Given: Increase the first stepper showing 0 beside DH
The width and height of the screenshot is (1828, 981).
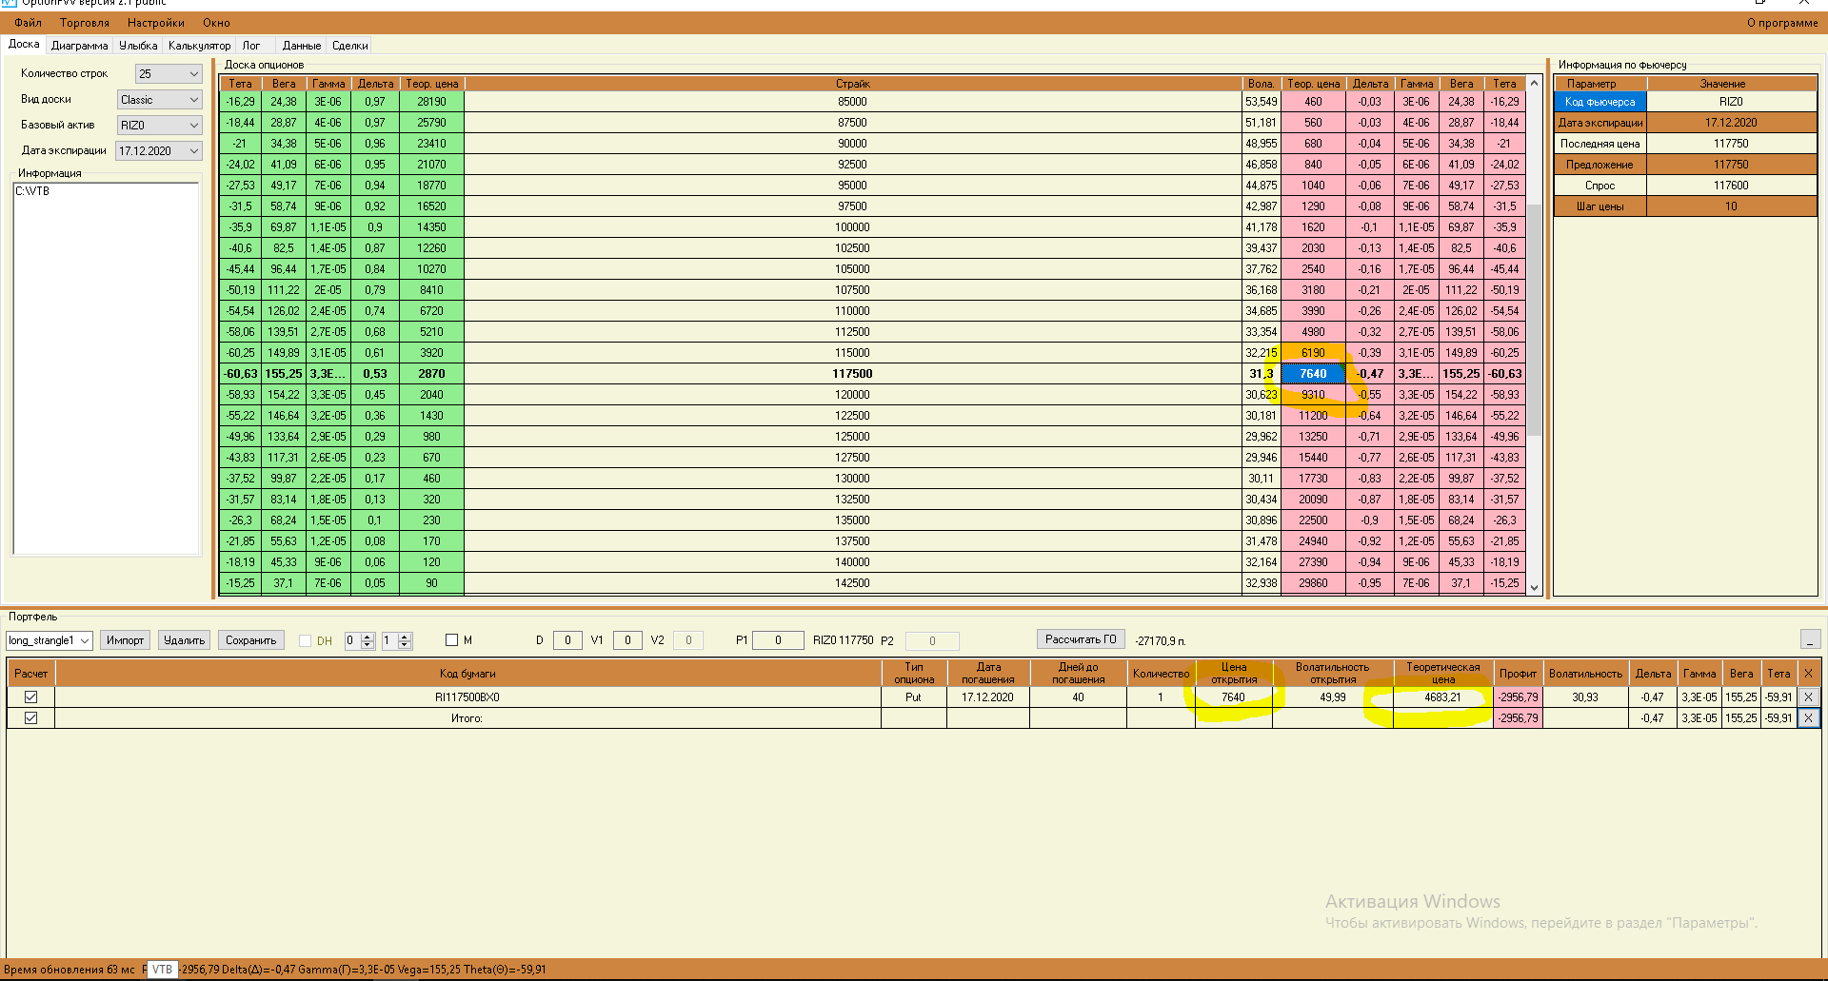Looking at the screenshot, I should pyautogui.click(x=368, y=637).
